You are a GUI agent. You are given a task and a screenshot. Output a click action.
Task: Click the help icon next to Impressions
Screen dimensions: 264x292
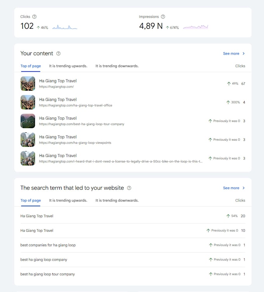click(x=163, y=17)
